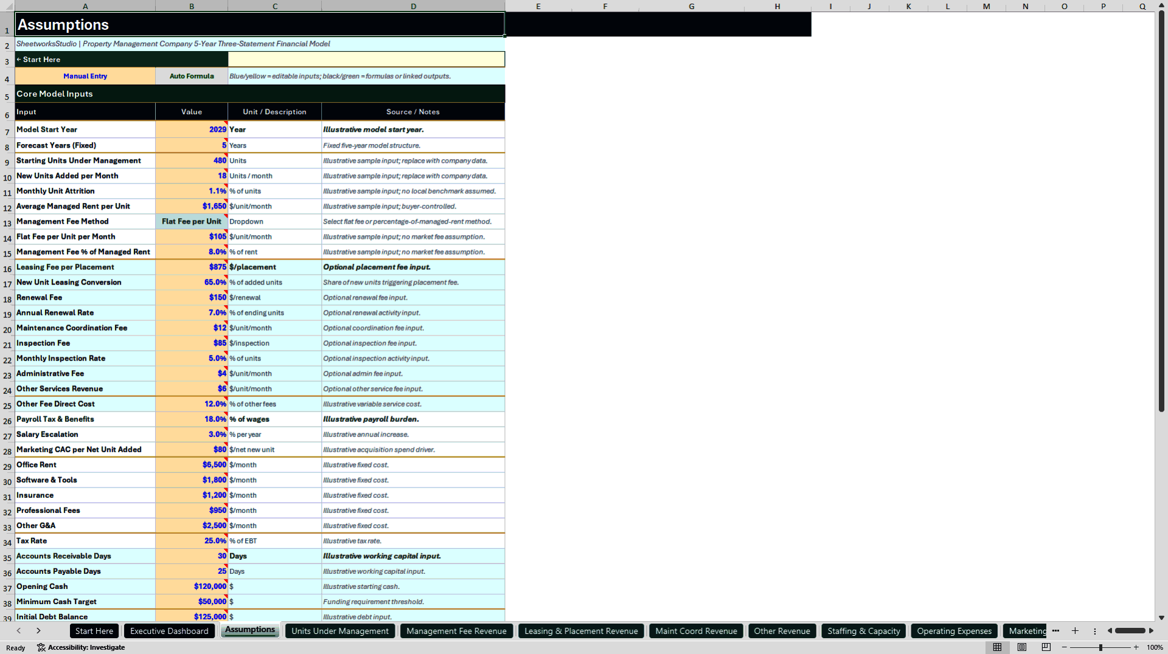This screenshot has height=654, width=1168.
Task: Select row 25 header
Action: coord(7,405)
